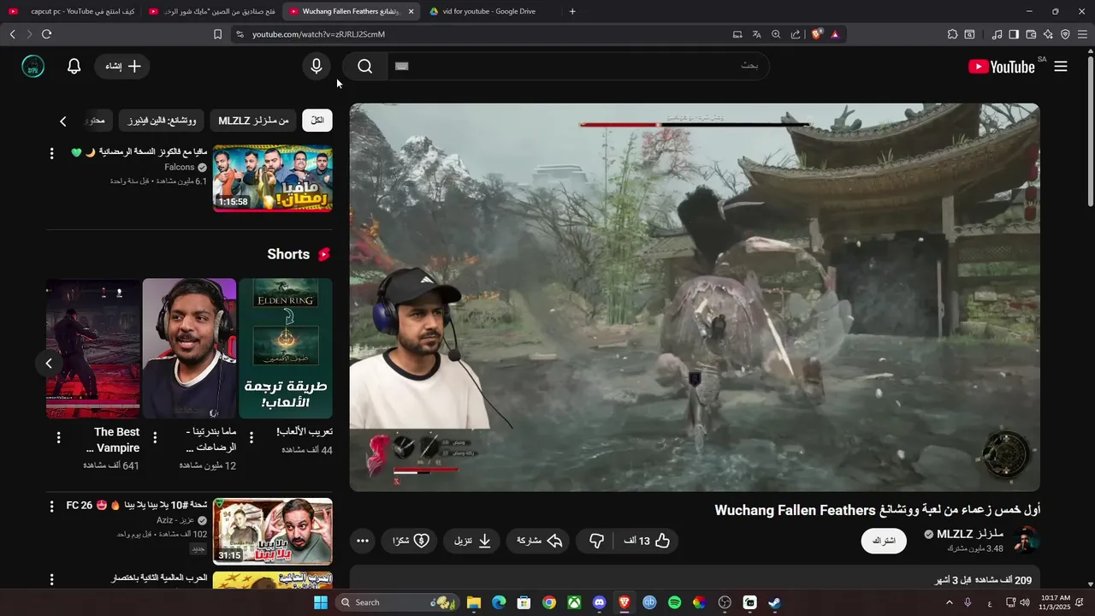Open the Brave main menu
The image size is (1095, 616).
(1082, 34)
